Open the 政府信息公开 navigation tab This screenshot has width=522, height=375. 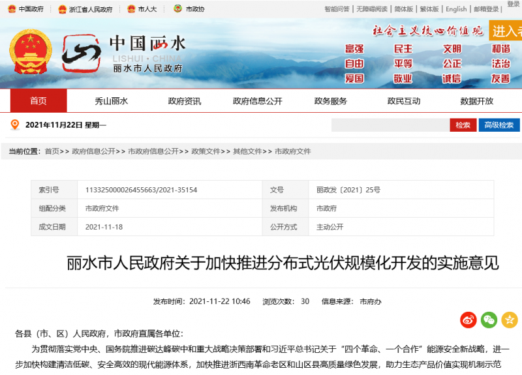tap(258, 101)
